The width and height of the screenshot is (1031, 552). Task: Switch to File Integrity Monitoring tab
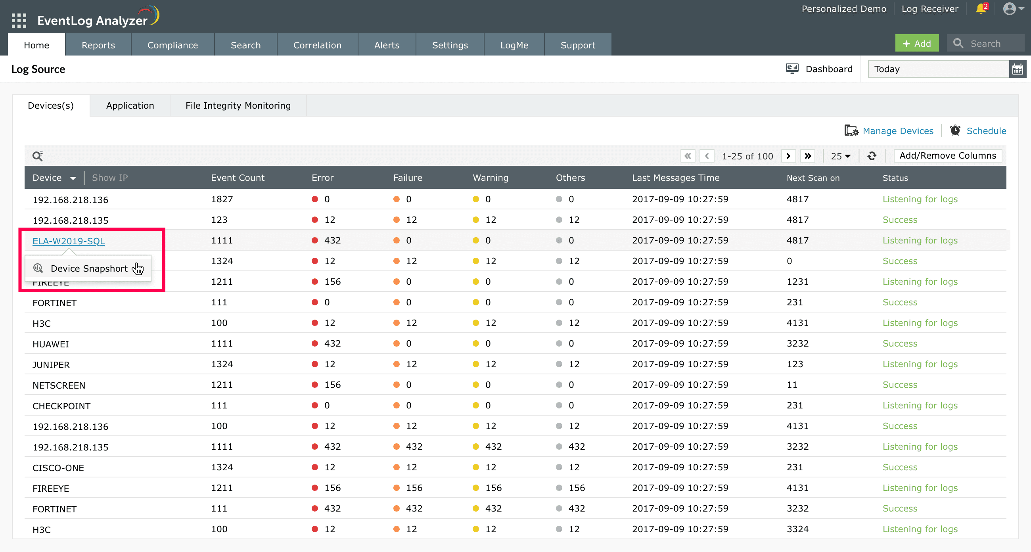pyautogui.click(x=237, y=105)
